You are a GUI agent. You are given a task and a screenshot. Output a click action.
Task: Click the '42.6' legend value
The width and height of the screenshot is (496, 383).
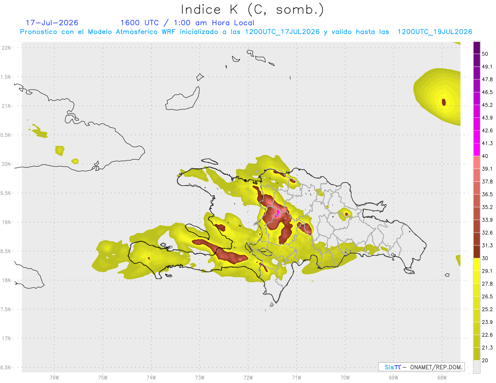point(487,131)
